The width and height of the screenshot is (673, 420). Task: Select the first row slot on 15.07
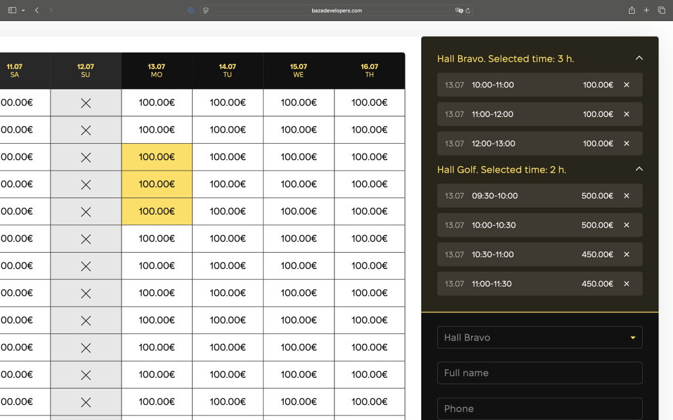point(299,102)
